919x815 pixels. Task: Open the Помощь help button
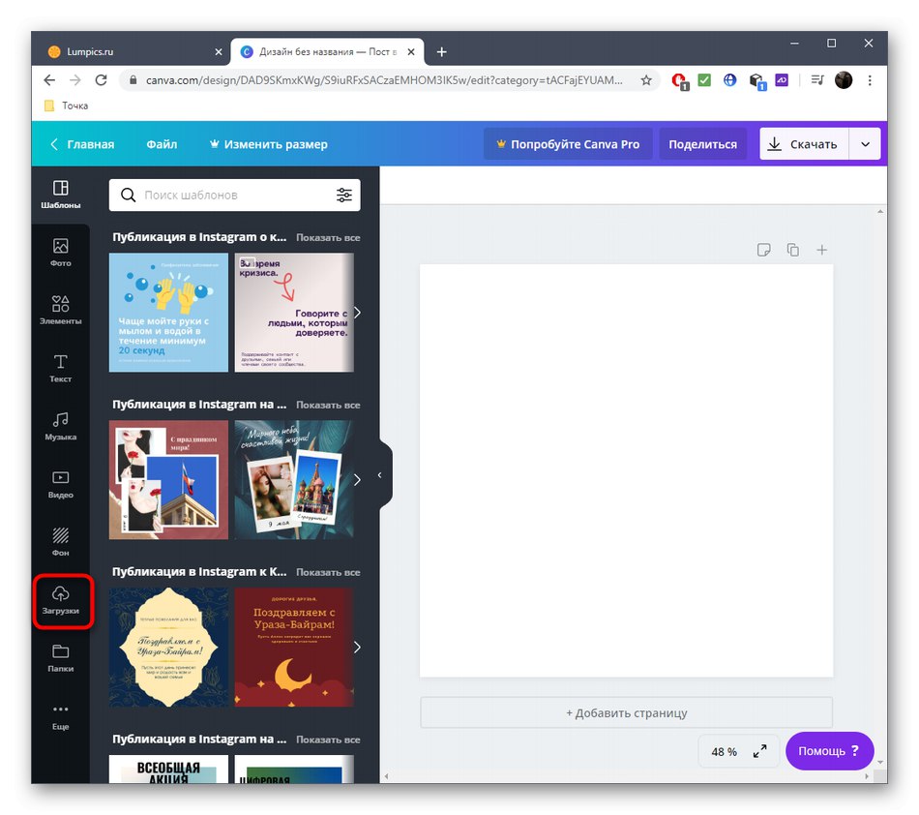point(829,751)
